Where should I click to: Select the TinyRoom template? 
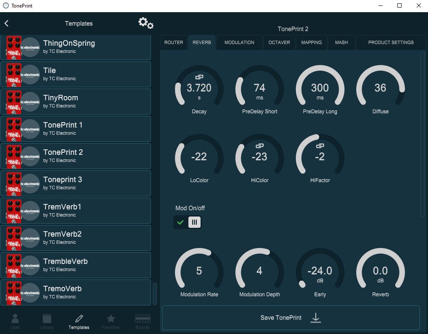76,102
